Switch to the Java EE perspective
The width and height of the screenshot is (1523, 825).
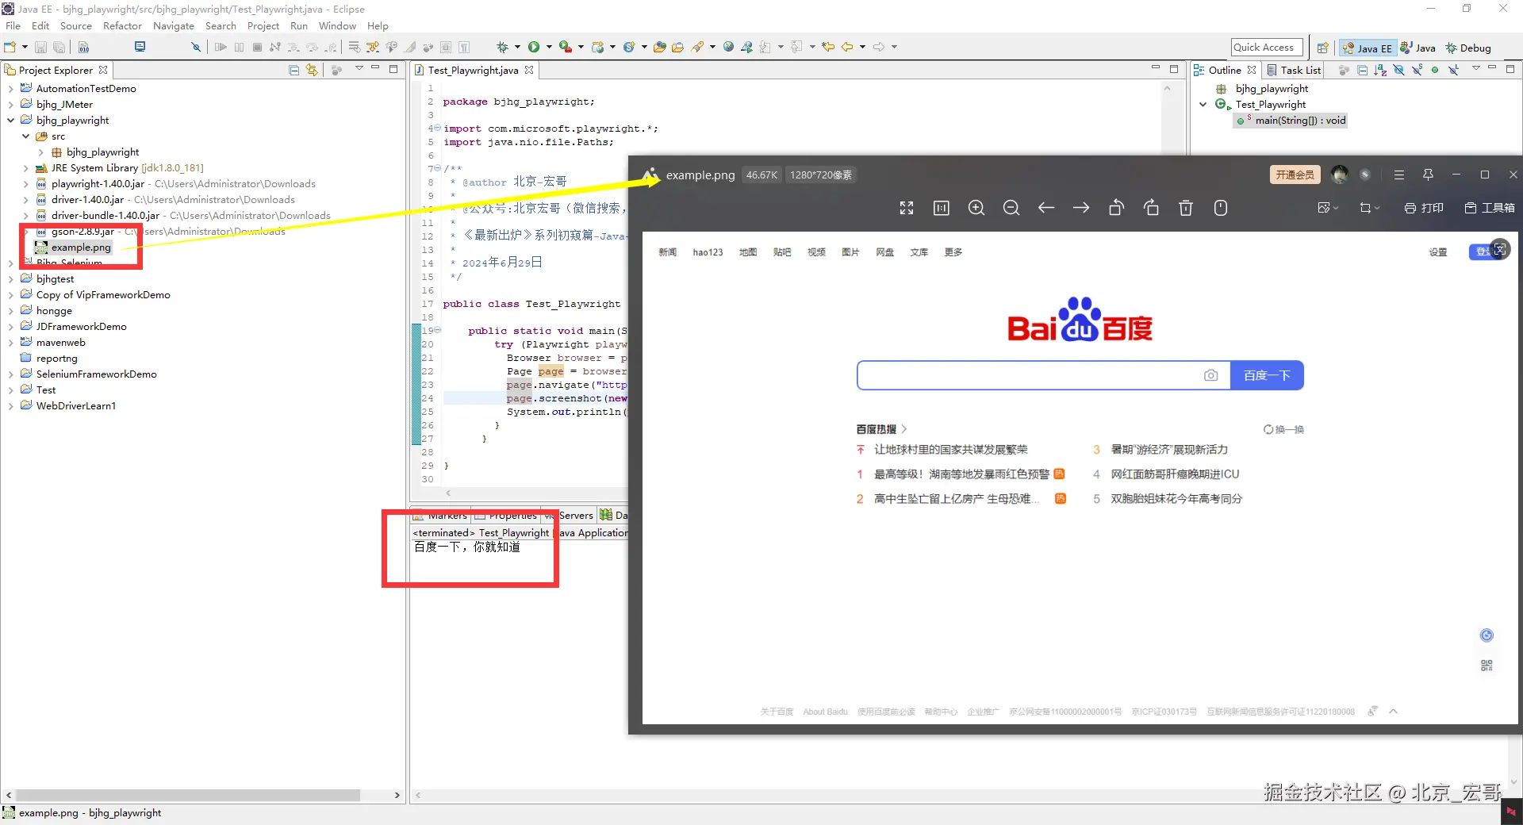point(1367,48)
